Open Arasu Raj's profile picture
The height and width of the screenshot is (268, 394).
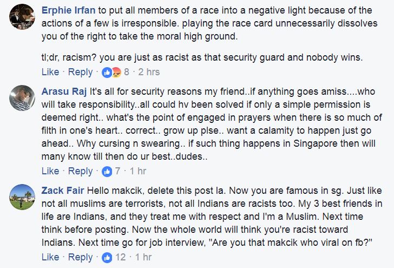(22, 98)
